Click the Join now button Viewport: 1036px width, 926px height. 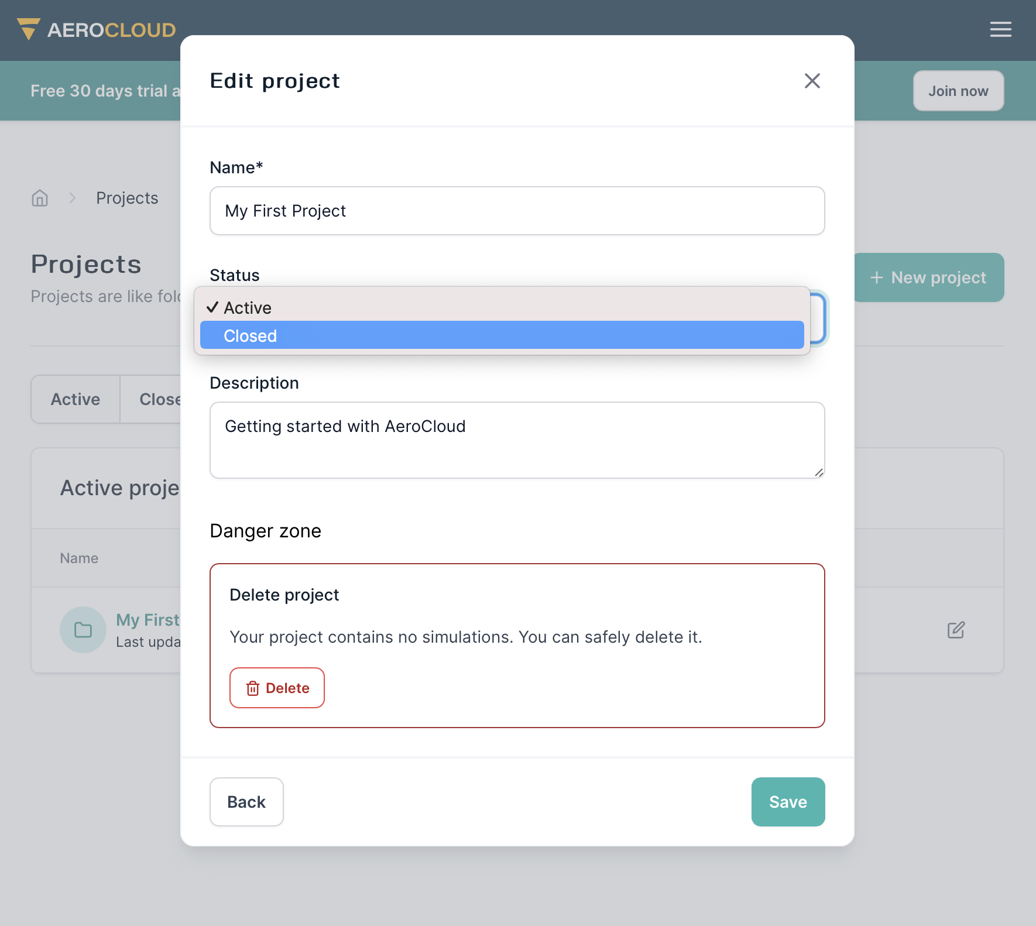coord(958,91)
